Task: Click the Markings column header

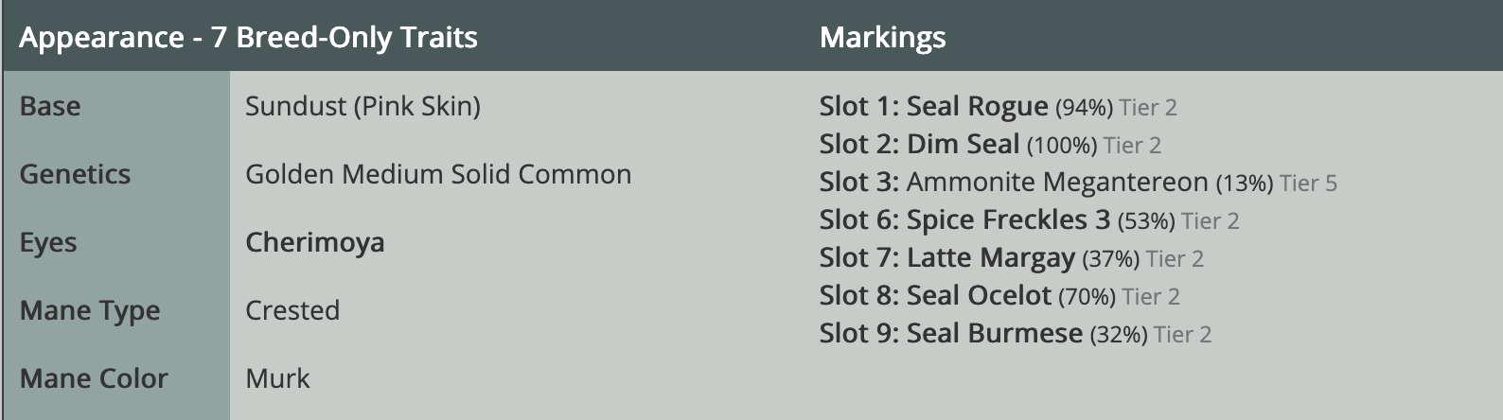Action: pos(882,38)
